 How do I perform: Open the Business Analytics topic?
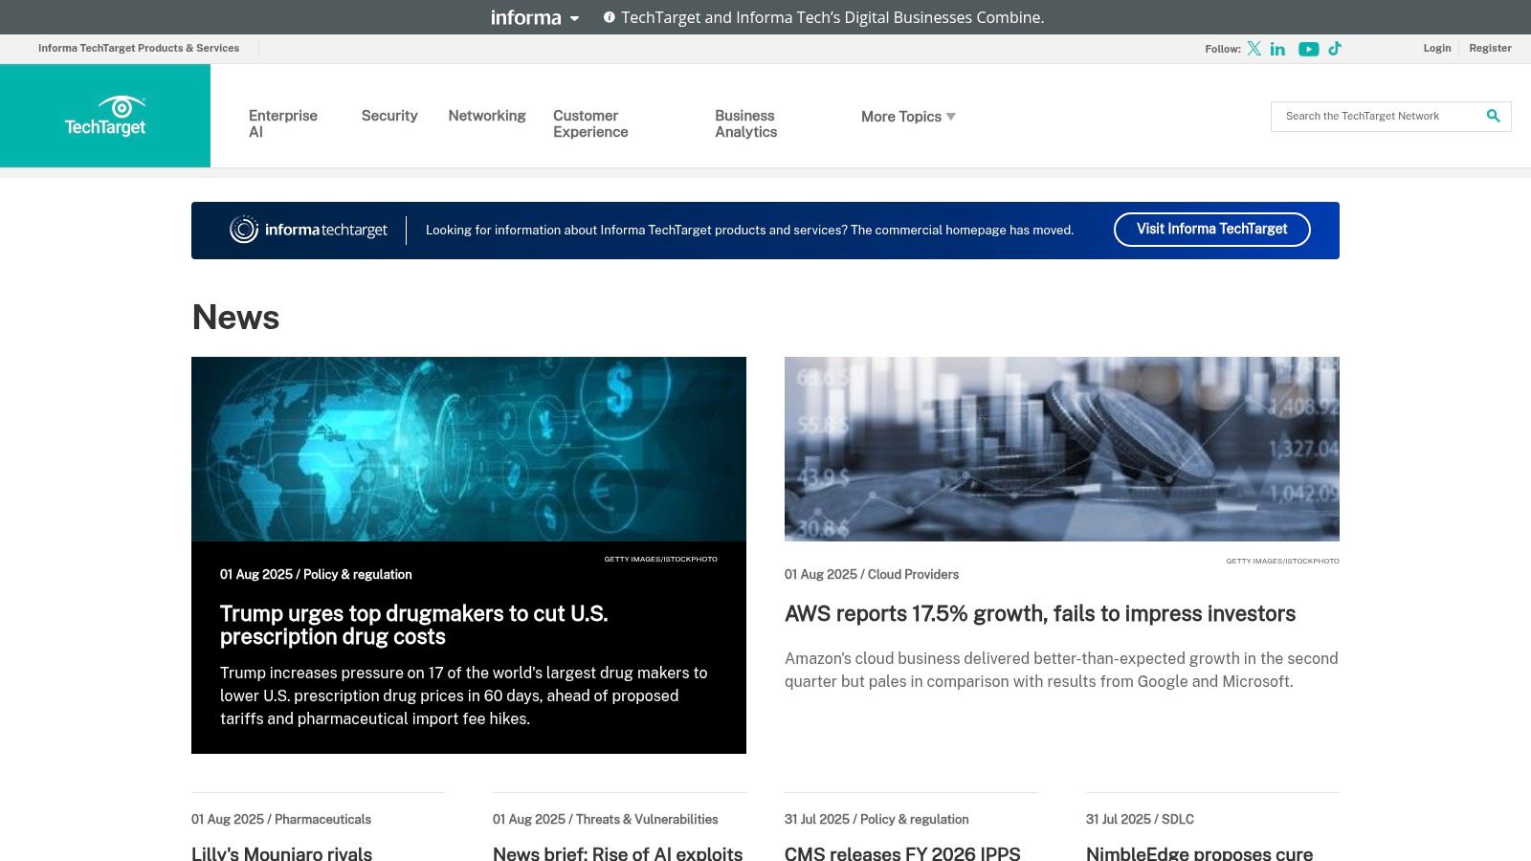pyautogui.click(x=746, y=123)
